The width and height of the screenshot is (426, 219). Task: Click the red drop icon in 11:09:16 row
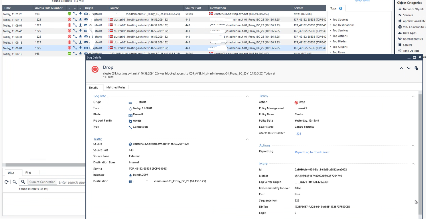click(x=69, y=19)
